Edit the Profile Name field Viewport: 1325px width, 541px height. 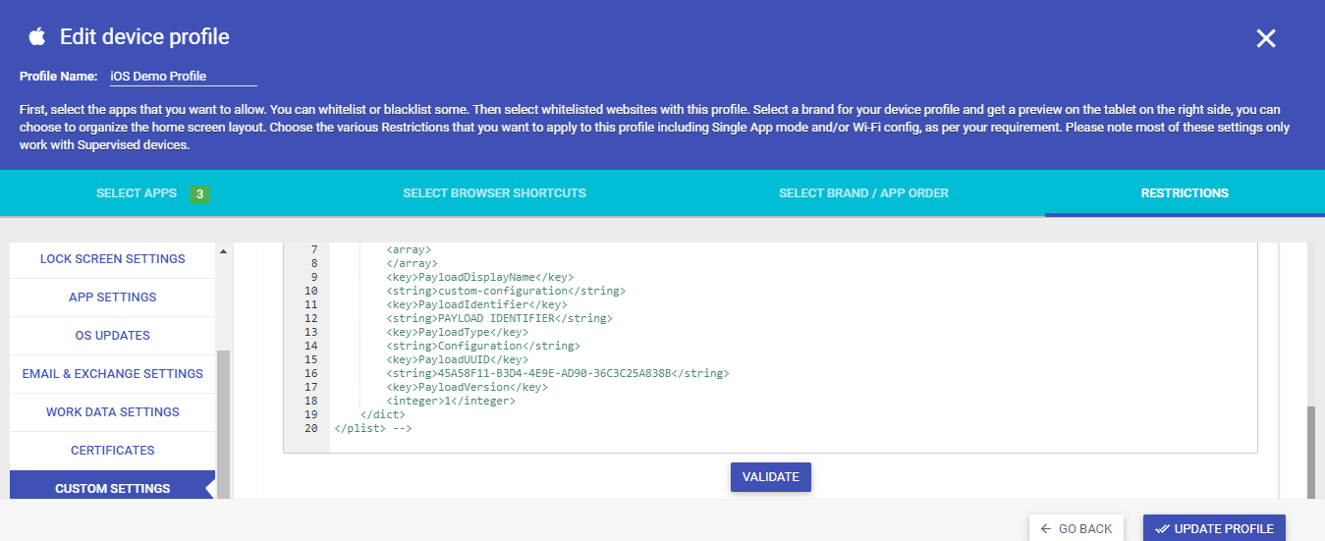tap(183, 76)
